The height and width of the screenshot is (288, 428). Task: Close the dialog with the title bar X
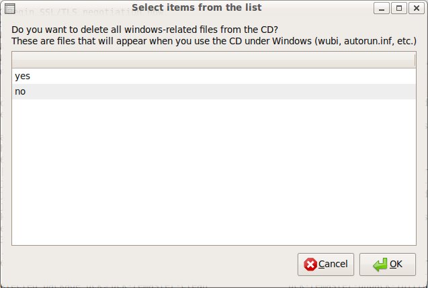[x=415, y=8]
